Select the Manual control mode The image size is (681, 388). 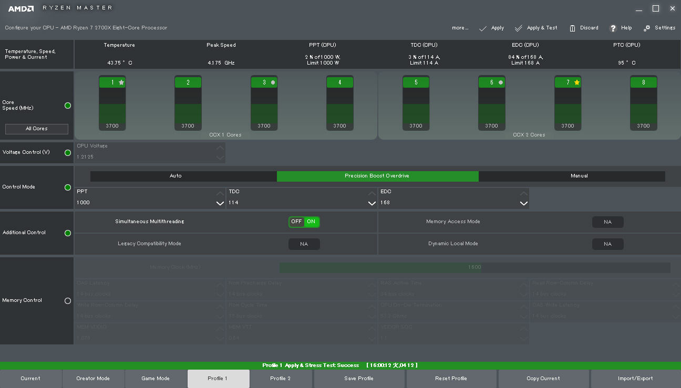(579, 176)
